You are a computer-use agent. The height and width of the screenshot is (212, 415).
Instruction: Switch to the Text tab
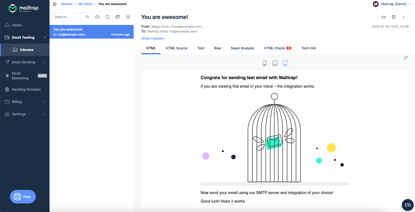tap(201, 48)
